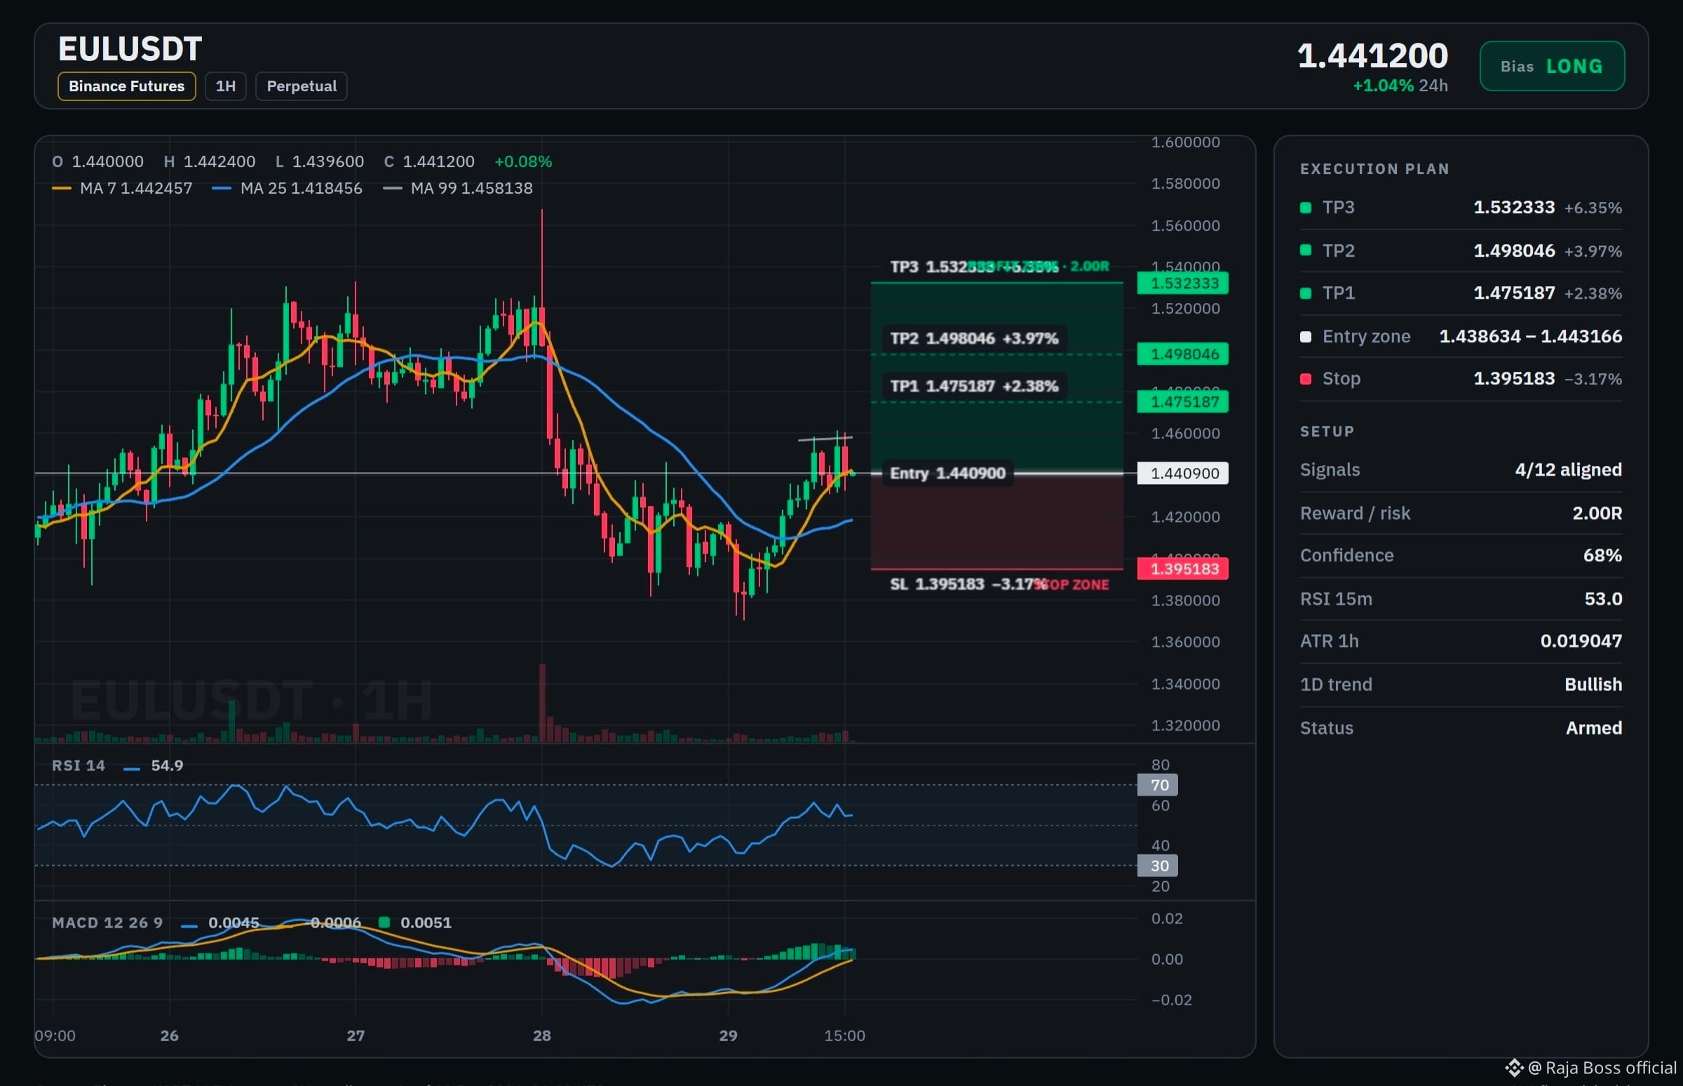Click the red 1.395183 stop price tag
The height and width of the screenshot is (1086, 1683).
1182,568
